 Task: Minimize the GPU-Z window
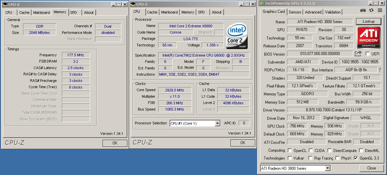point(370,4)
